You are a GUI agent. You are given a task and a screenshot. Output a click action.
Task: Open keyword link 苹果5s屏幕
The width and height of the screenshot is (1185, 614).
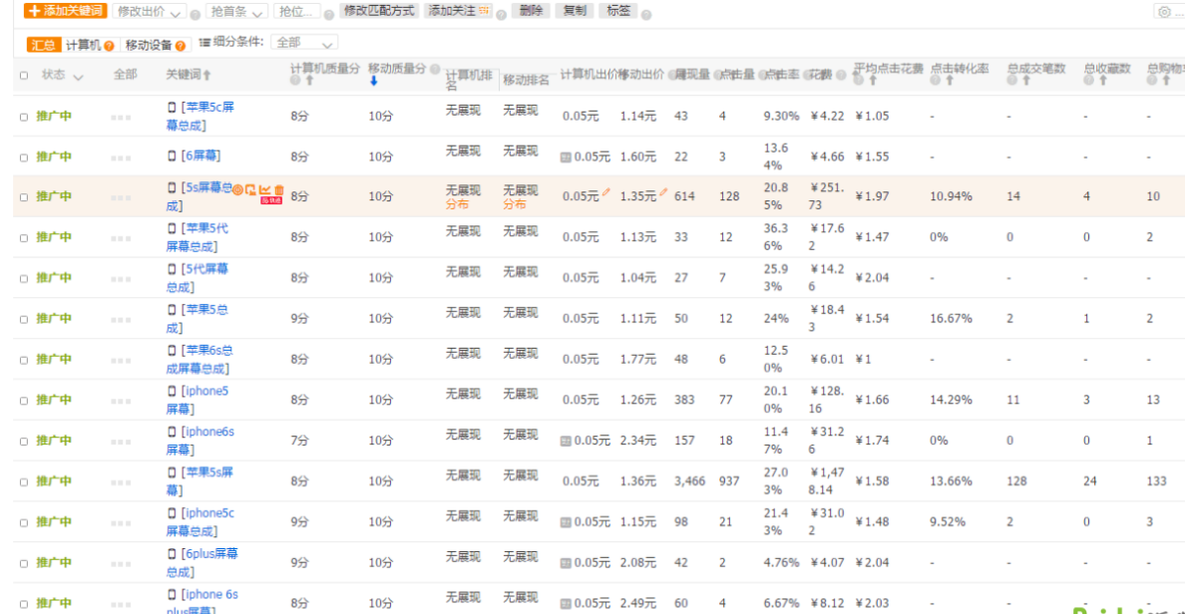point(199,481)
